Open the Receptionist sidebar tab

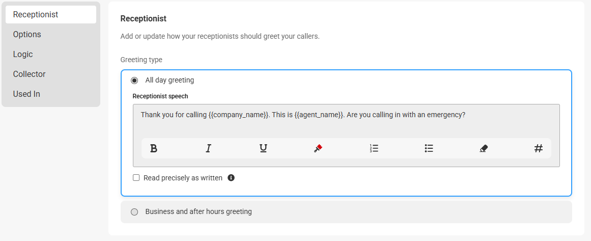pyautogui.click(x=51, y=15)
